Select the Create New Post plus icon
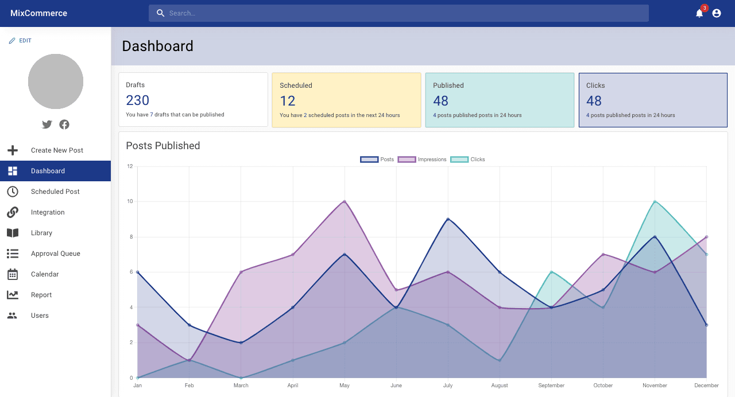Viewport: 735px width, 397px height. (11, 150)
